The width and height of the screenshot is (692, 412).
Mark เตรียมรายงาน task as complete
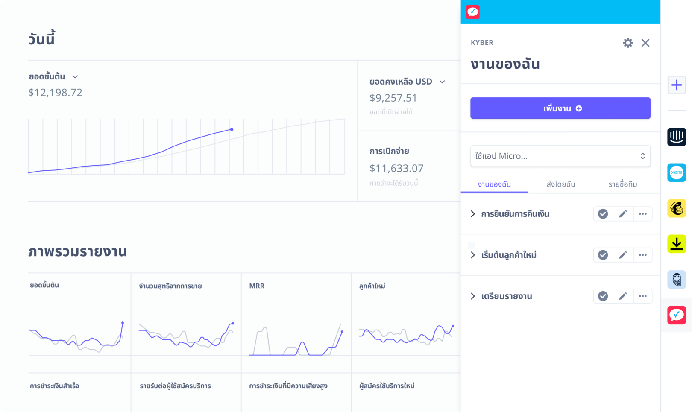603,296
